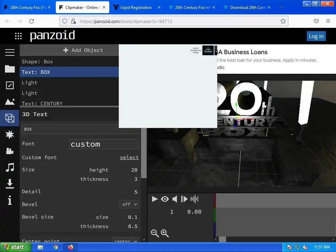Select the first Light object
This screenshot has height=252, width=336.
pyautogui.click(x=69, y=82)
